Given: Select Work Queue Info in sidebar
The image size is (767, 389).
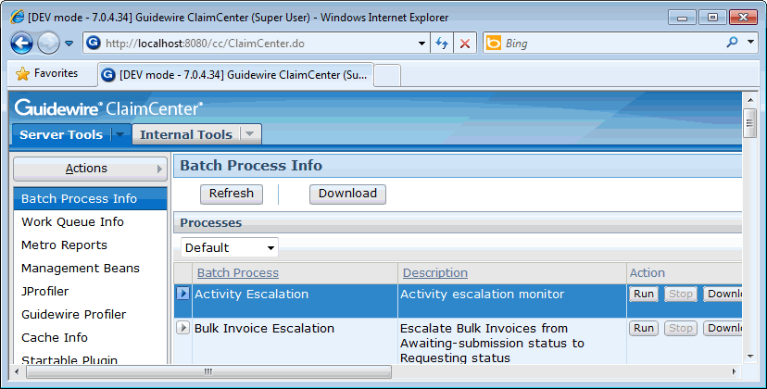Looking at the screenshot, I should (72, 221).
